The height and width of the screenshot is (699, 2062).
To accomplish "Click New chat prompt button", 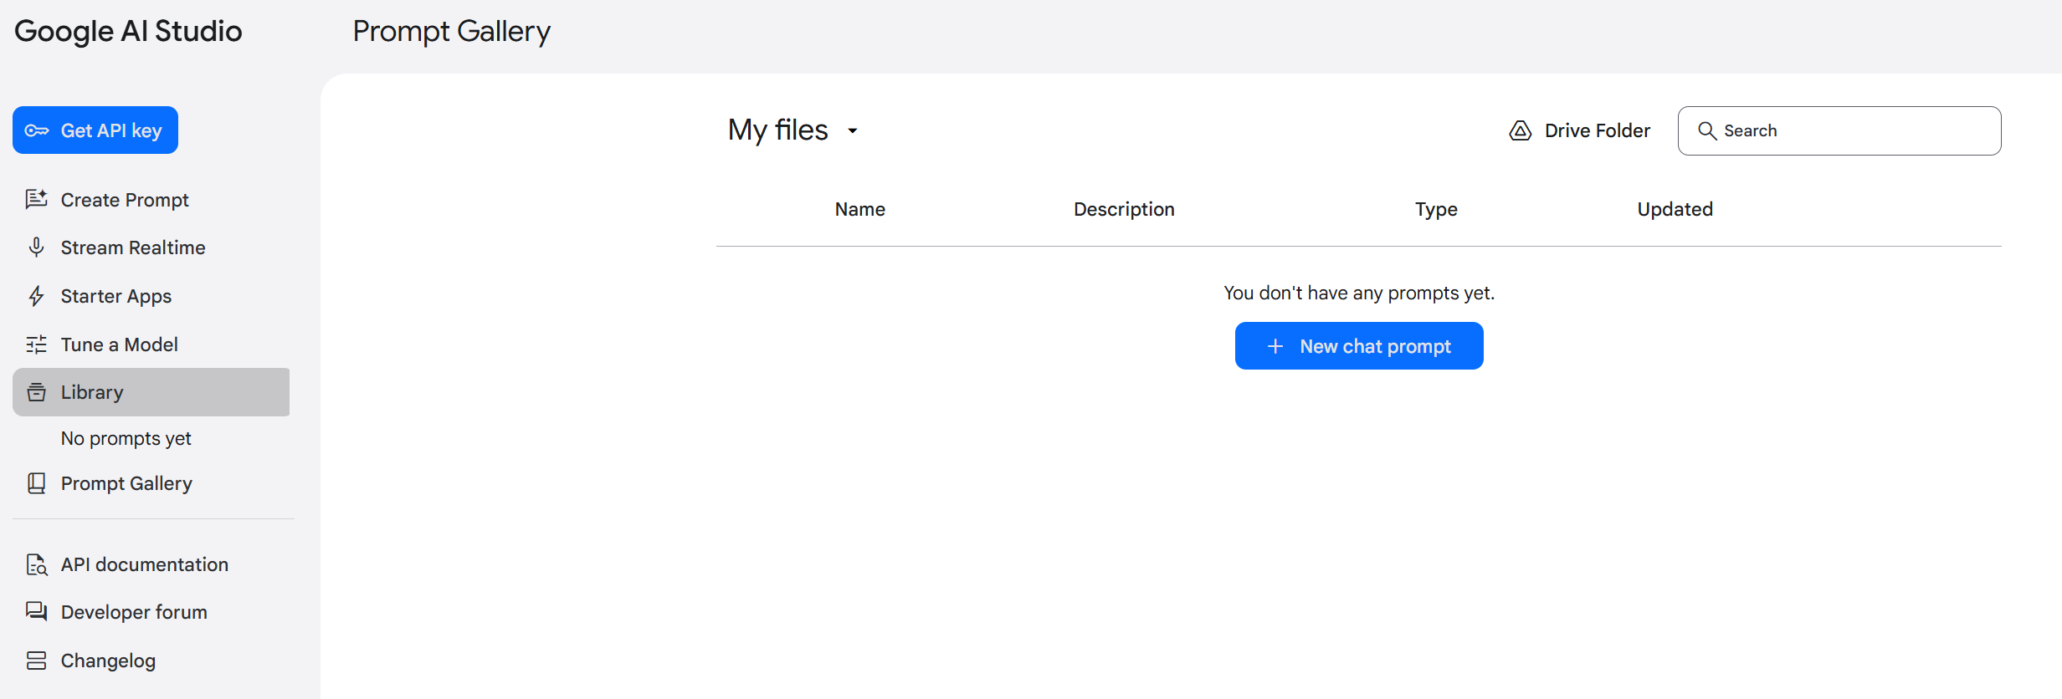I will coord(1359,346).
